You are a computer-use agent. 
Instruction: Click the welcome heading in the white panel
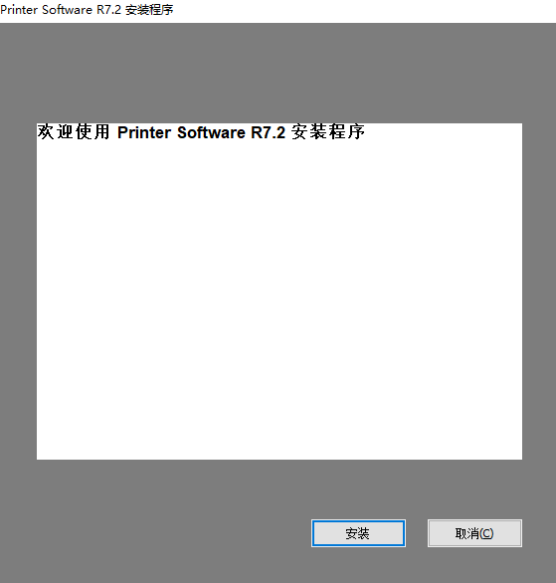click(201, 132)
